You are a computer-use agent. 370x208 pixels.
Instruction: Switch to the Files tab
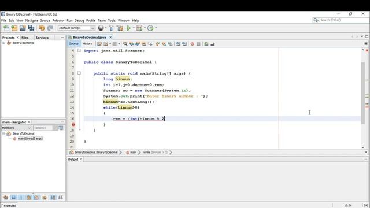point(25,38)
